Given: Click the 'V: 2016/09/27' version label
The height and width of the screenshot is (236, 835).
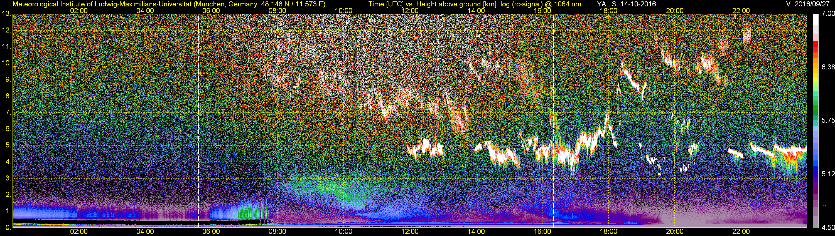Looking at the screenshot, I should [807, 4].
